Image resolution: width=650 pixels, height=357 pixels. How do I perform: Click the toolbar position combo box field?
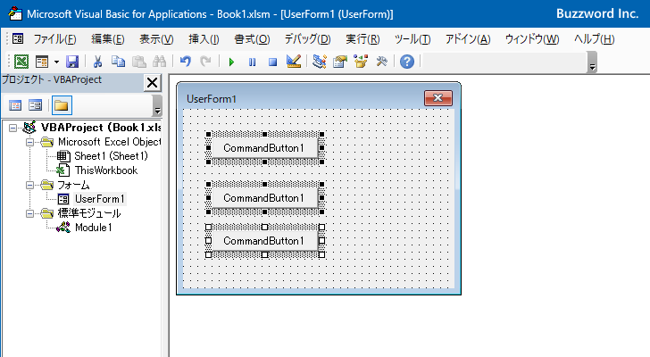pos(504,62)
